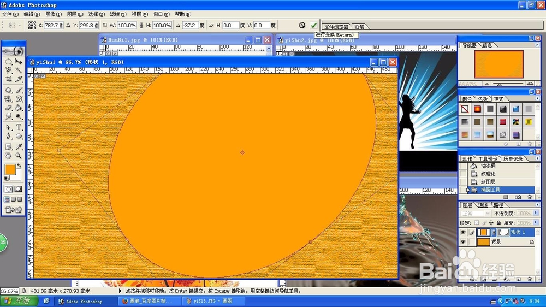Viewport: 546px width, 307px height.
Task: Open the Windows 开始 Start button
Action: (20, 301)
